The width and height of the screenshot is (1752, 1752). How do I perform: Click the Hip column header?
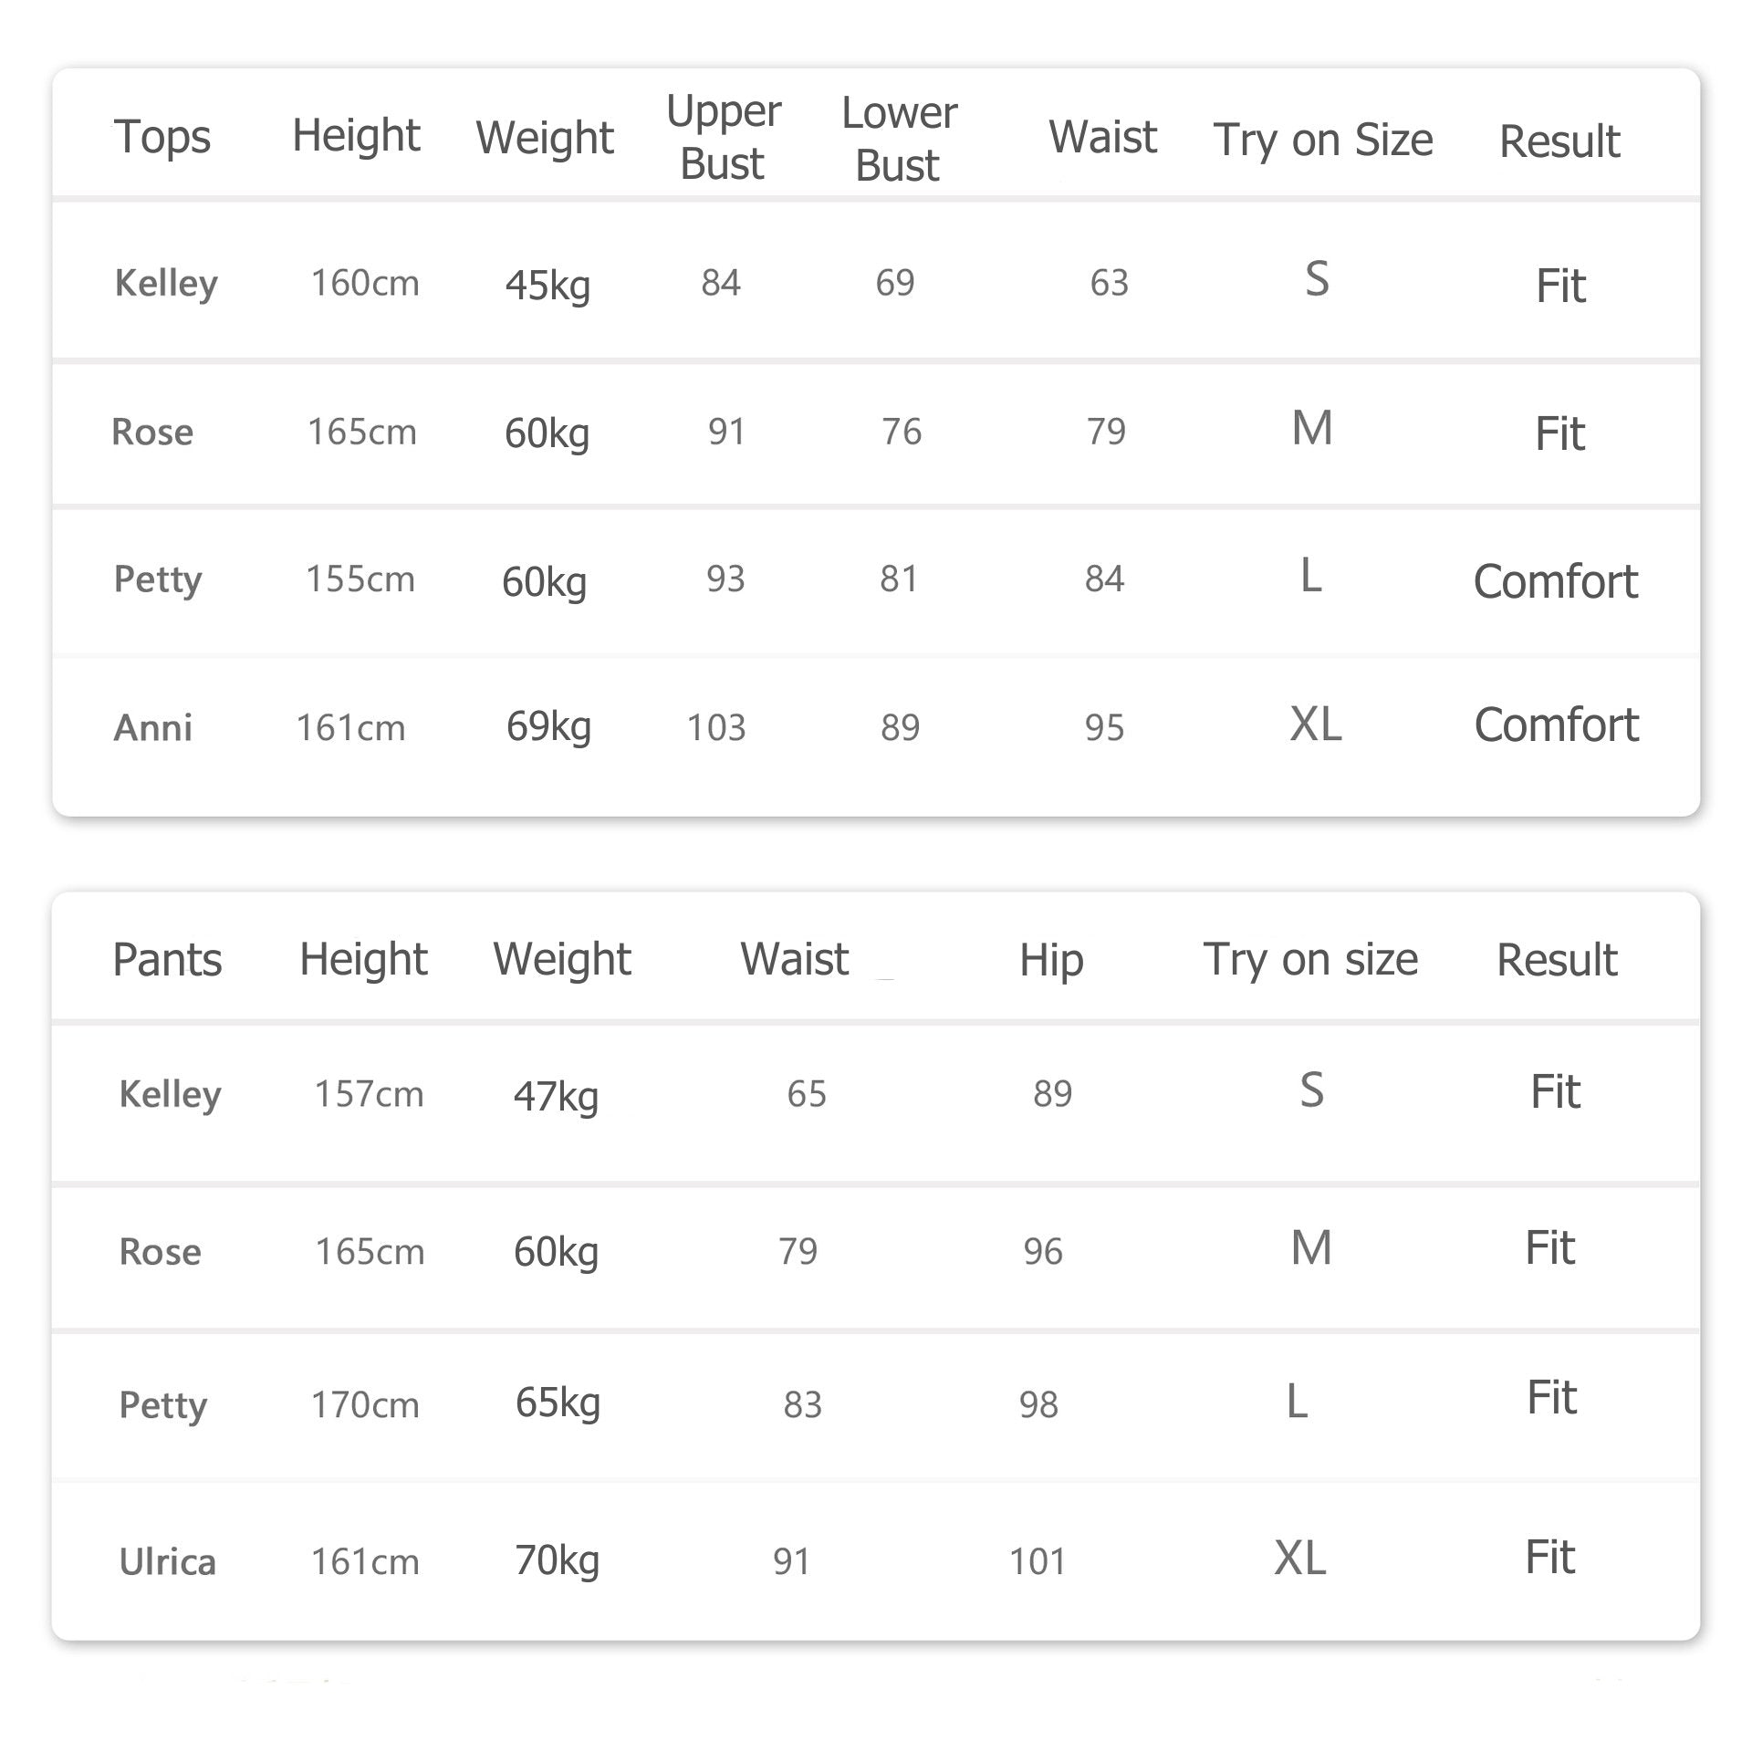click(x=1051, y=960)
